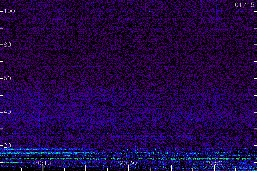The width and height of the screenshot is (257, 171).
Task: Click the 20:10 time label
Action: pos(43,163)
